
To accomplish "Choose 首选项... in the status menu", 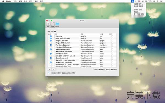I will click(137, 12).
